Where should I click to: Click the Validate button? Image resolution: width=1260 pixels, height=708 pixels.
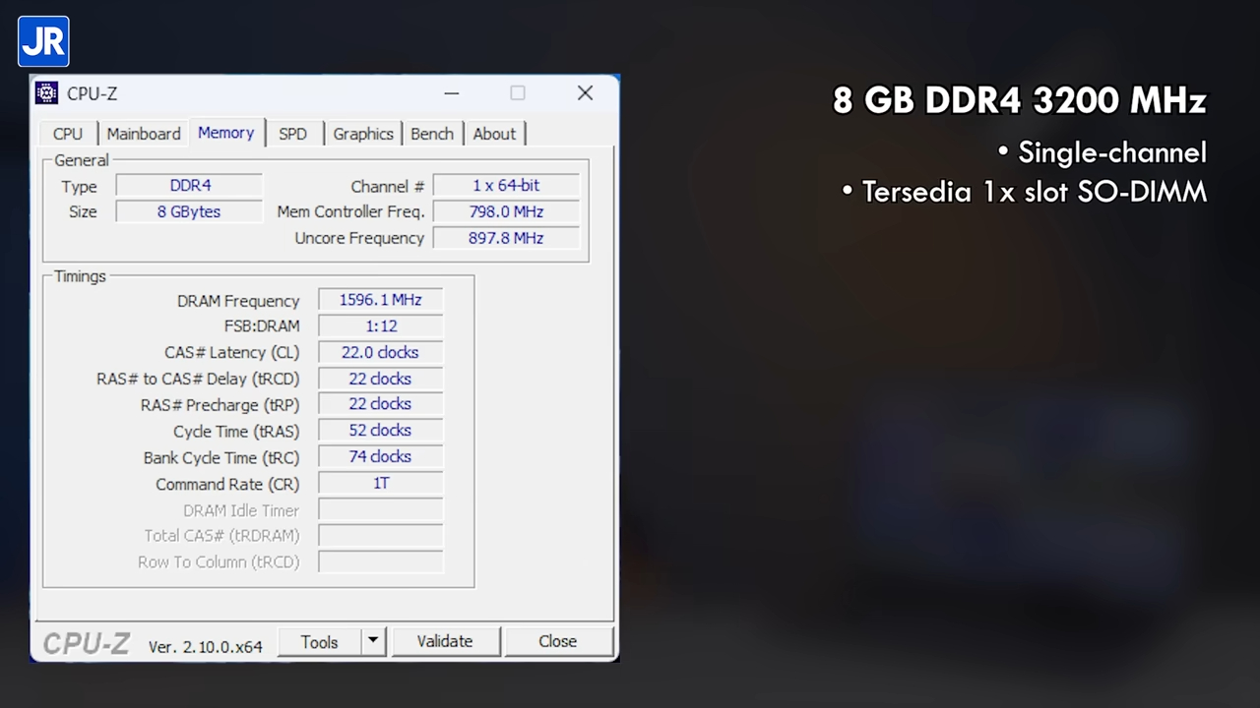coord(445,641)
